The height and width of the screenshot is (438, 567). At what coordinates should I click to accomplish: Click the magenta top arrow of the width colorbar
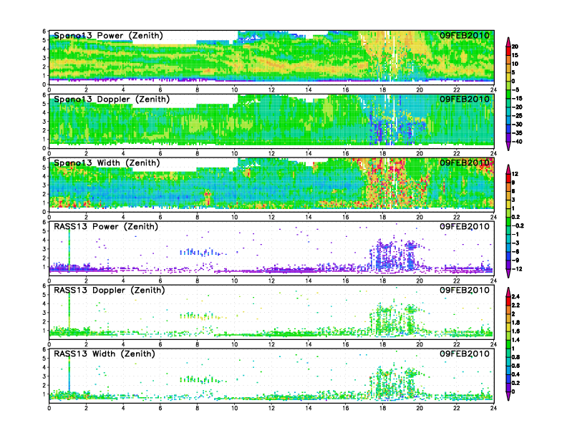point(508,169)
